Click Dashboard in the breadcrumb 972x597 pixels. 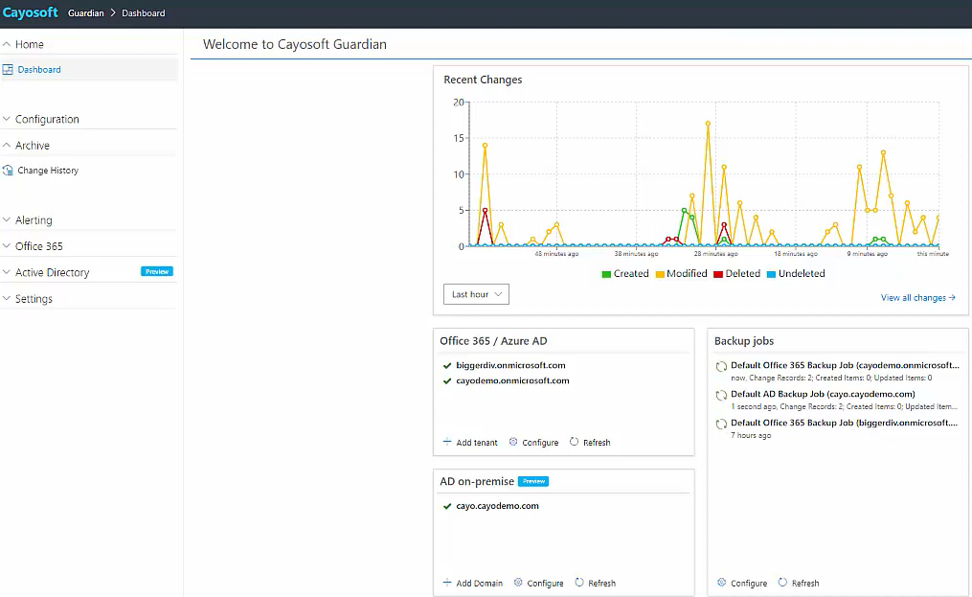pos(144,13)
